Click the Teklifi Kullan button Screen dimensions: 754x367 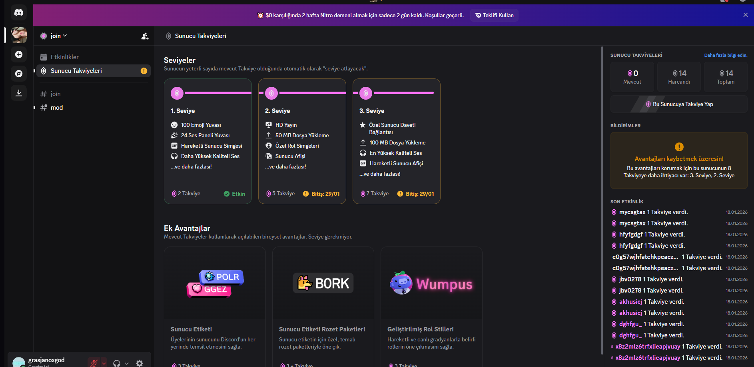point(495,15)
